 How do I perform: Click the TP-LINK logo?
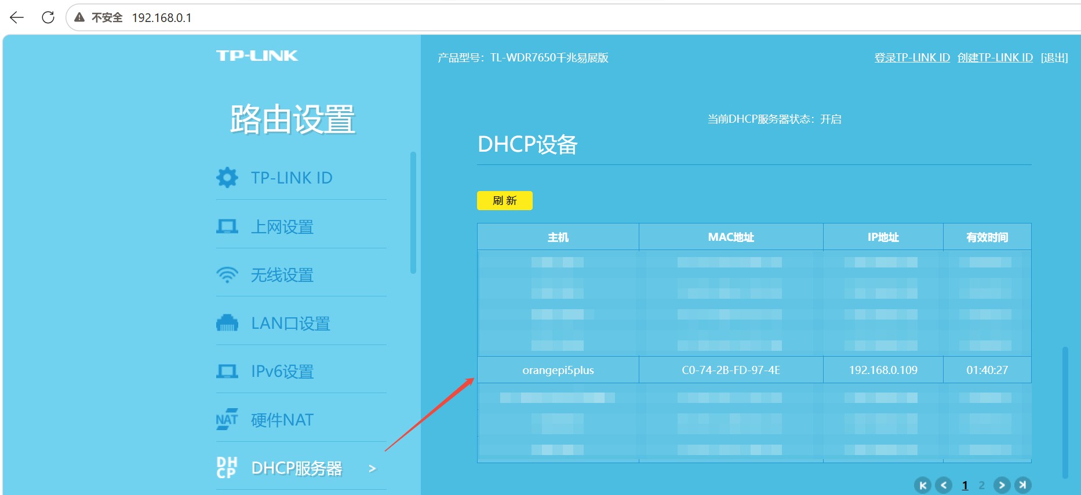[x=257, y=56]
